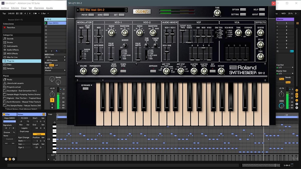Viewport: 301px width, 169px height.
Task: Open the Samples browser category
Action: [x=22, y=68]
